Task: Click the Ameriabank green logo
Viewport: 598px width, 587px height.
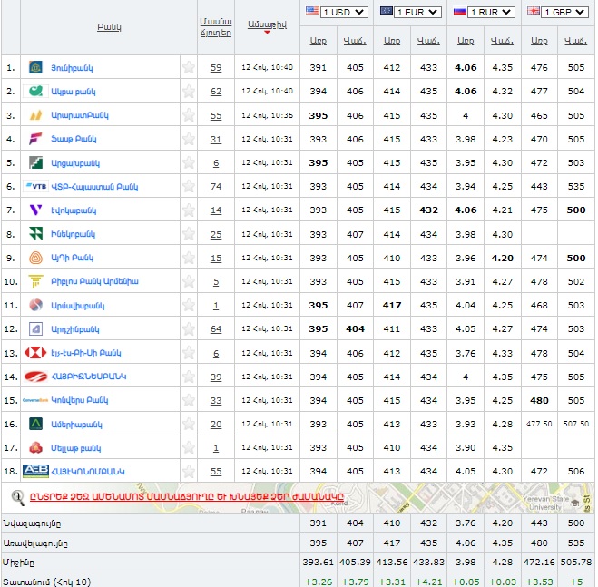Action: point(36,423)
